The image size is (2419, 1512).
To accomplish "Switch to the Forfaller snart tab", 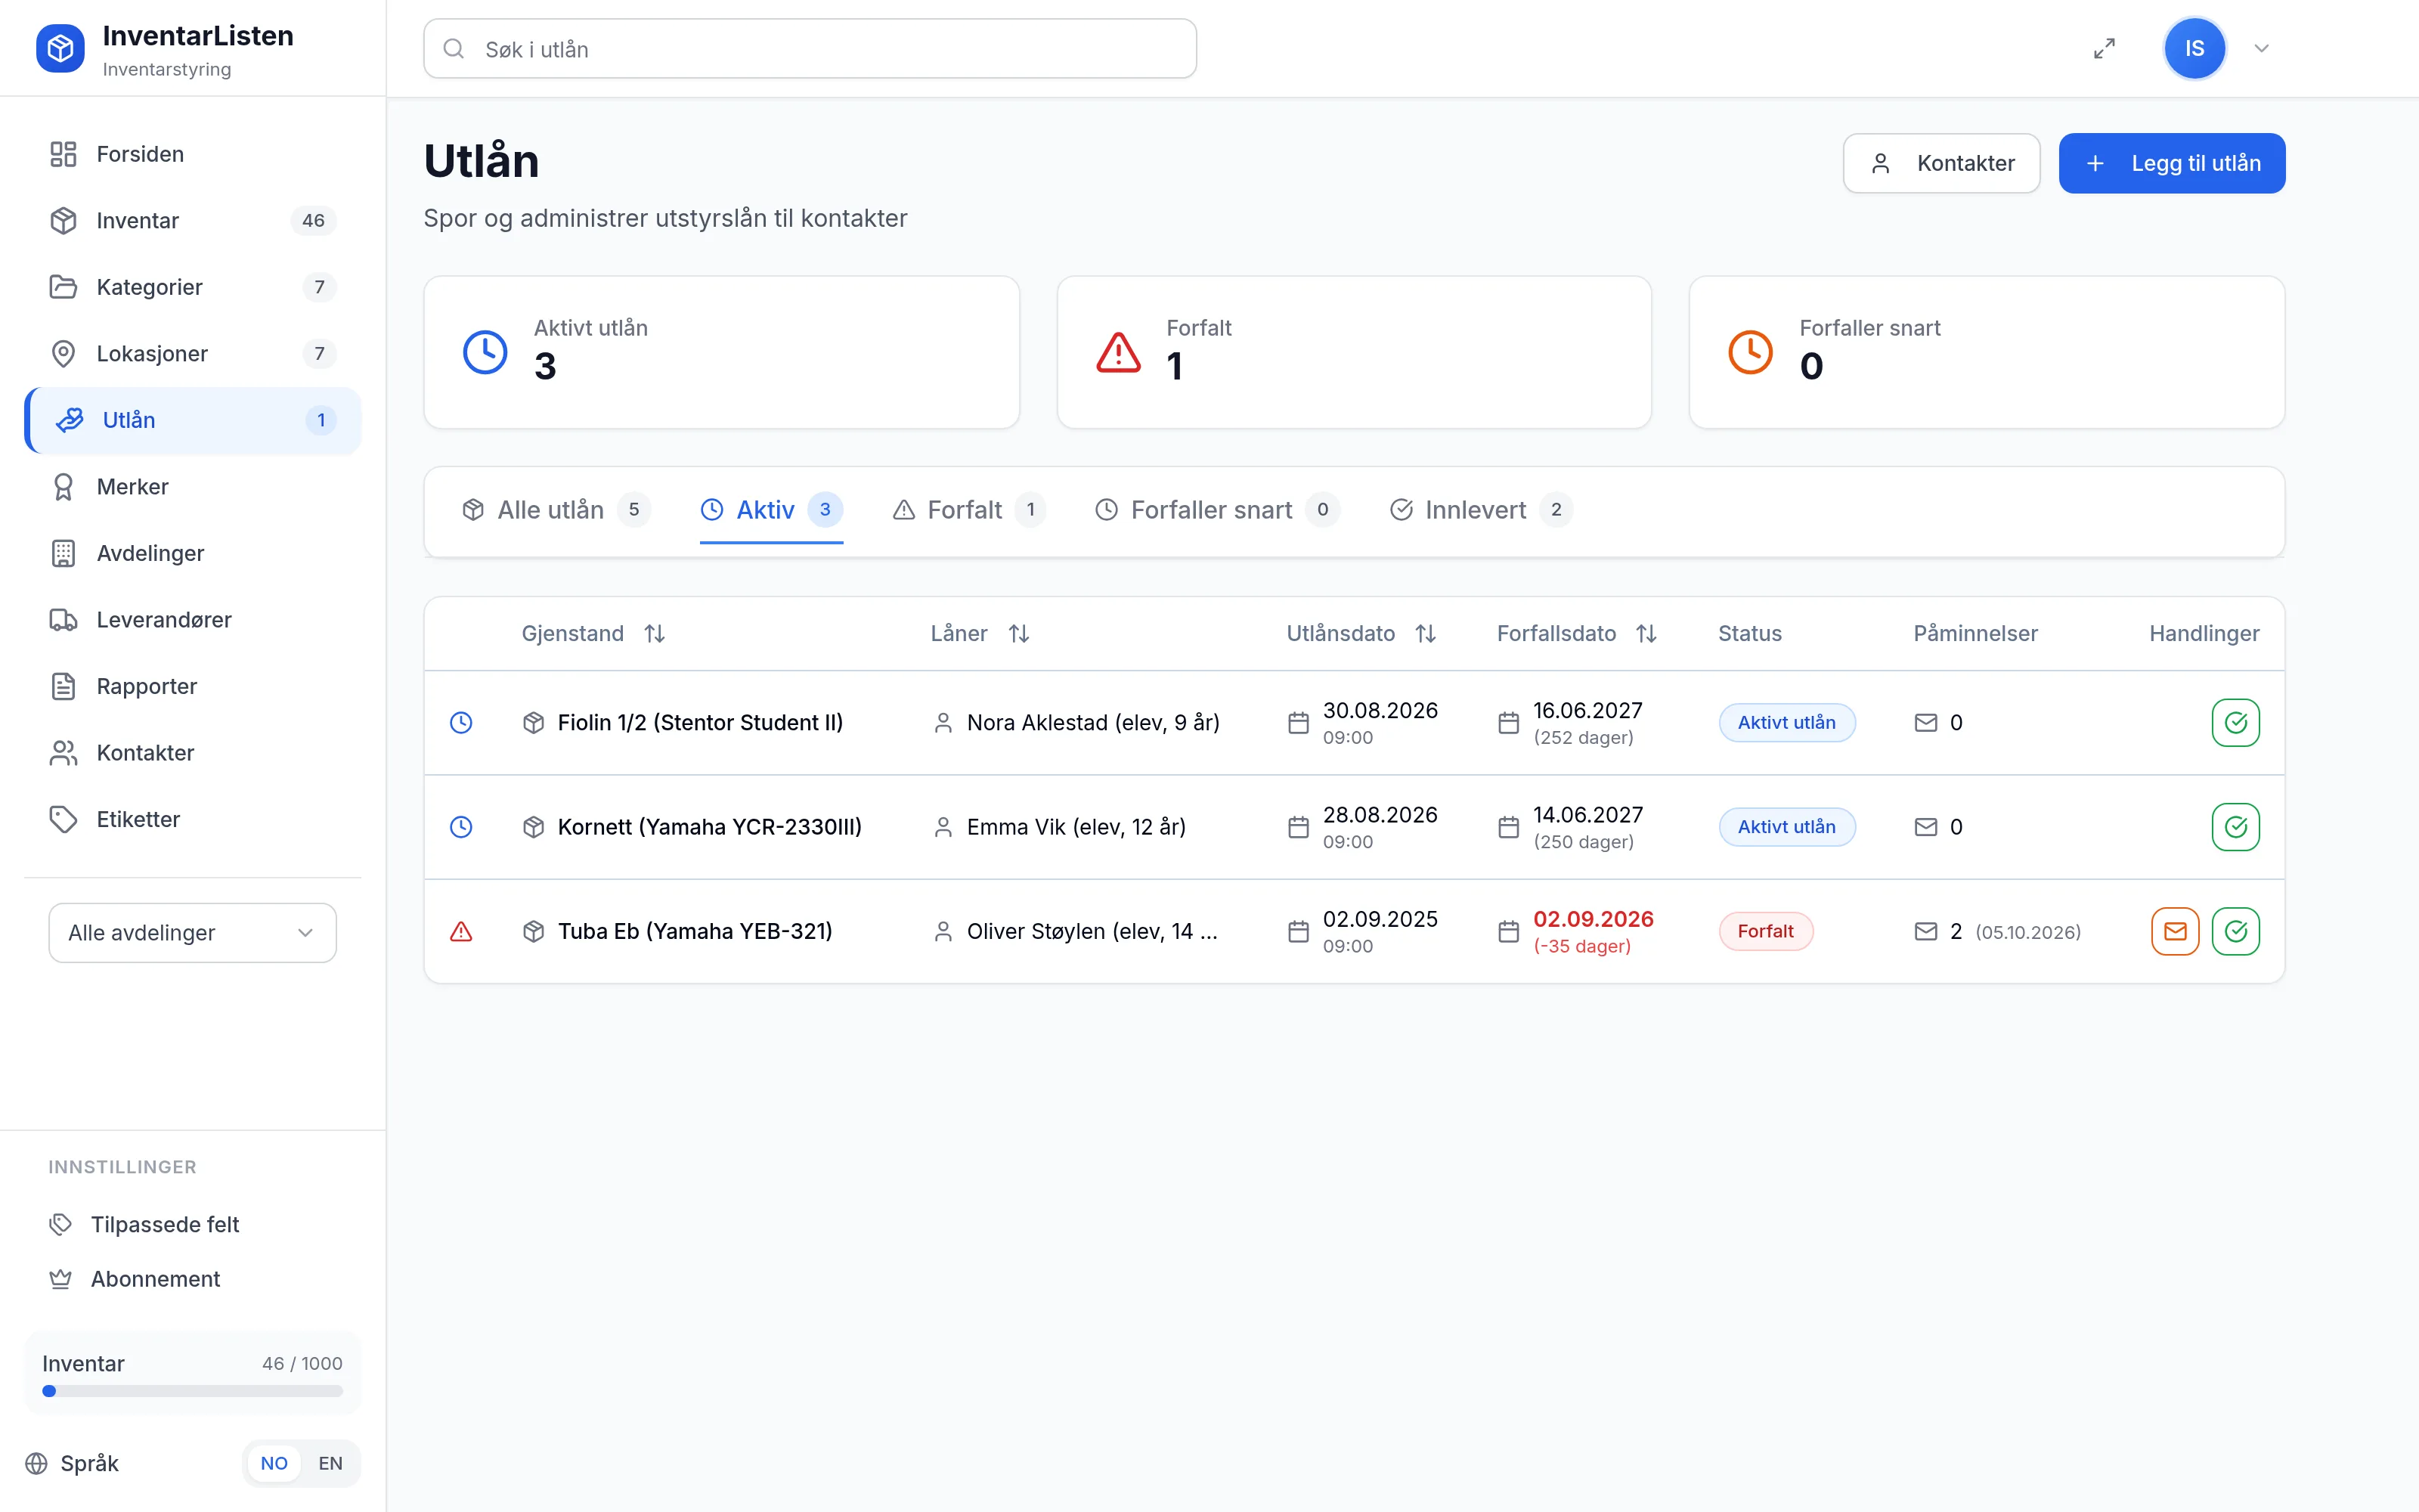I will click(x=1216, y=510).
